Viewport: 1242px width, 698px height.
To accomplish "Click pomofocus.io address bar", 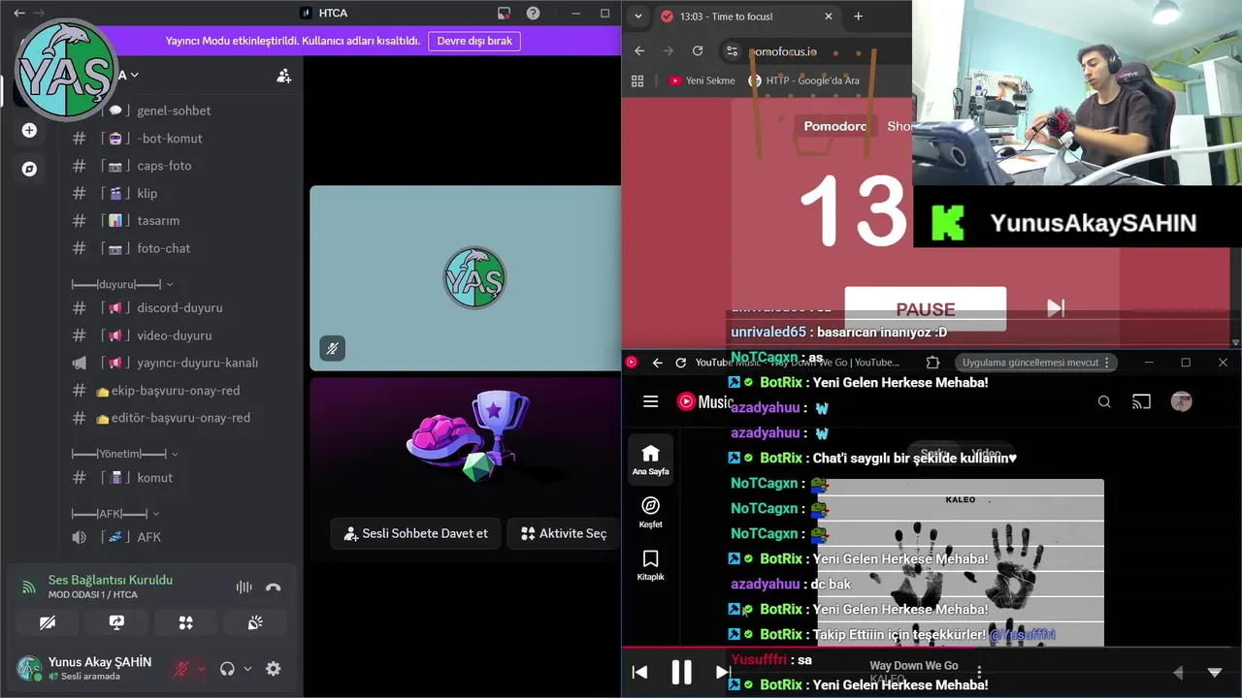I will (783, 51).
